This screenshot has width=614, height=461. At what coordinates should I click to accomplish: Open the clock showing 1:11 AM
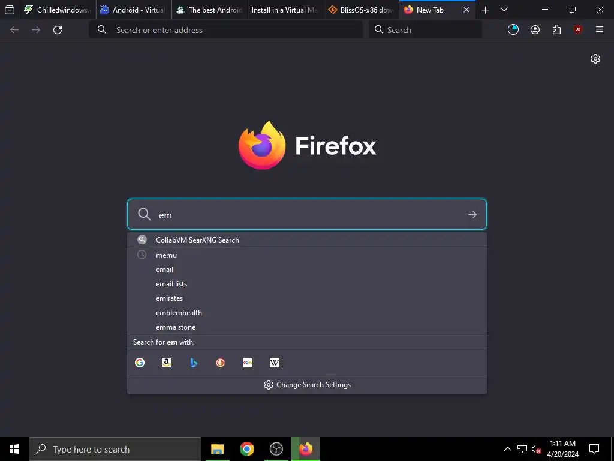[x=562, y=449]
